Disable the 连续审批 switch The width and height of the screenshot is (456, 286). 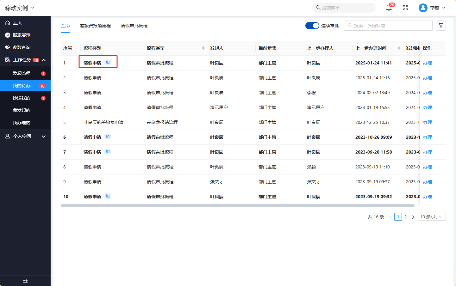tap(312, 26)
